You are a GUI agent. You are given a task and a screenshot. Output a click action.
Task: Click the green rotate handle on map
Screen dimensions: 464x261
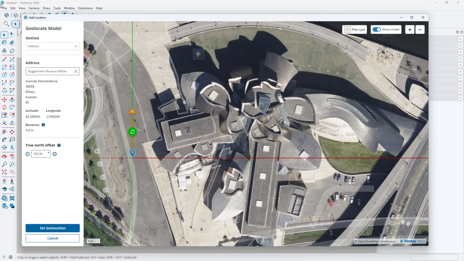pyautogui.click(x=132, y=132)
